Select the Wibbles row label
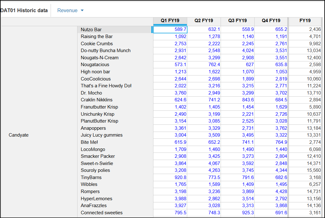Viewport: 325px width, 218px height. click(x=115, y=184)
